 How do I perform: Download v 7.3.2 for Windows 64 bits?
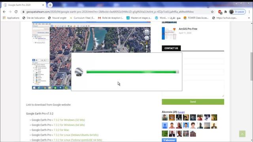68,125
